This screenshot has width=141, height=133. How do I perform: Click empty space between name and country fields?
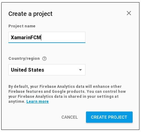47,50
